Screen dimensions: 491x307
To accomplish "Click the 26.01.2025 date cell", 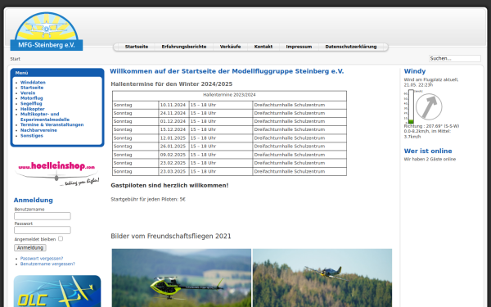I will point(173,147).
